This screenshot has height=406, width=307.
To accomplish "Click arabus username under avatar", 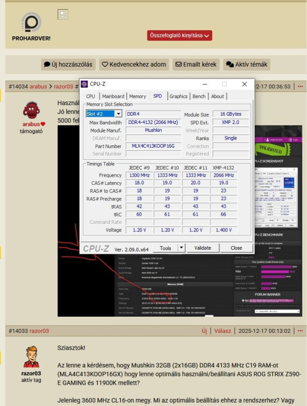I will pyautogui.click(x=31, y=124).
